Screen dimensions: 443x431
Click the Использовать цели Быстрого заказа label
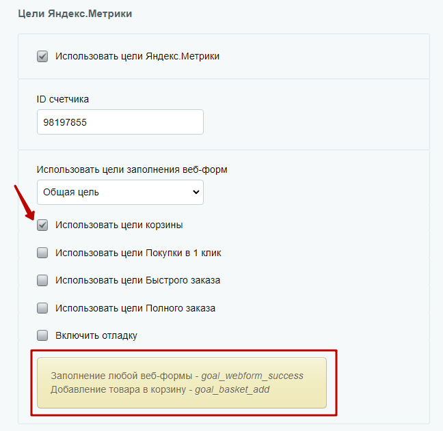pyautogui.click(x=137, y=280)
